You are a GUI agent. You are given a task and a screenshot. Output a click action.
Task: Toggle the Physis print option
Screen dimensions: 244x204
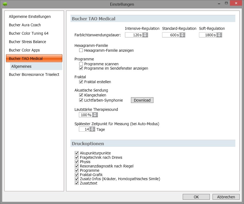click(x=76, y=161)
